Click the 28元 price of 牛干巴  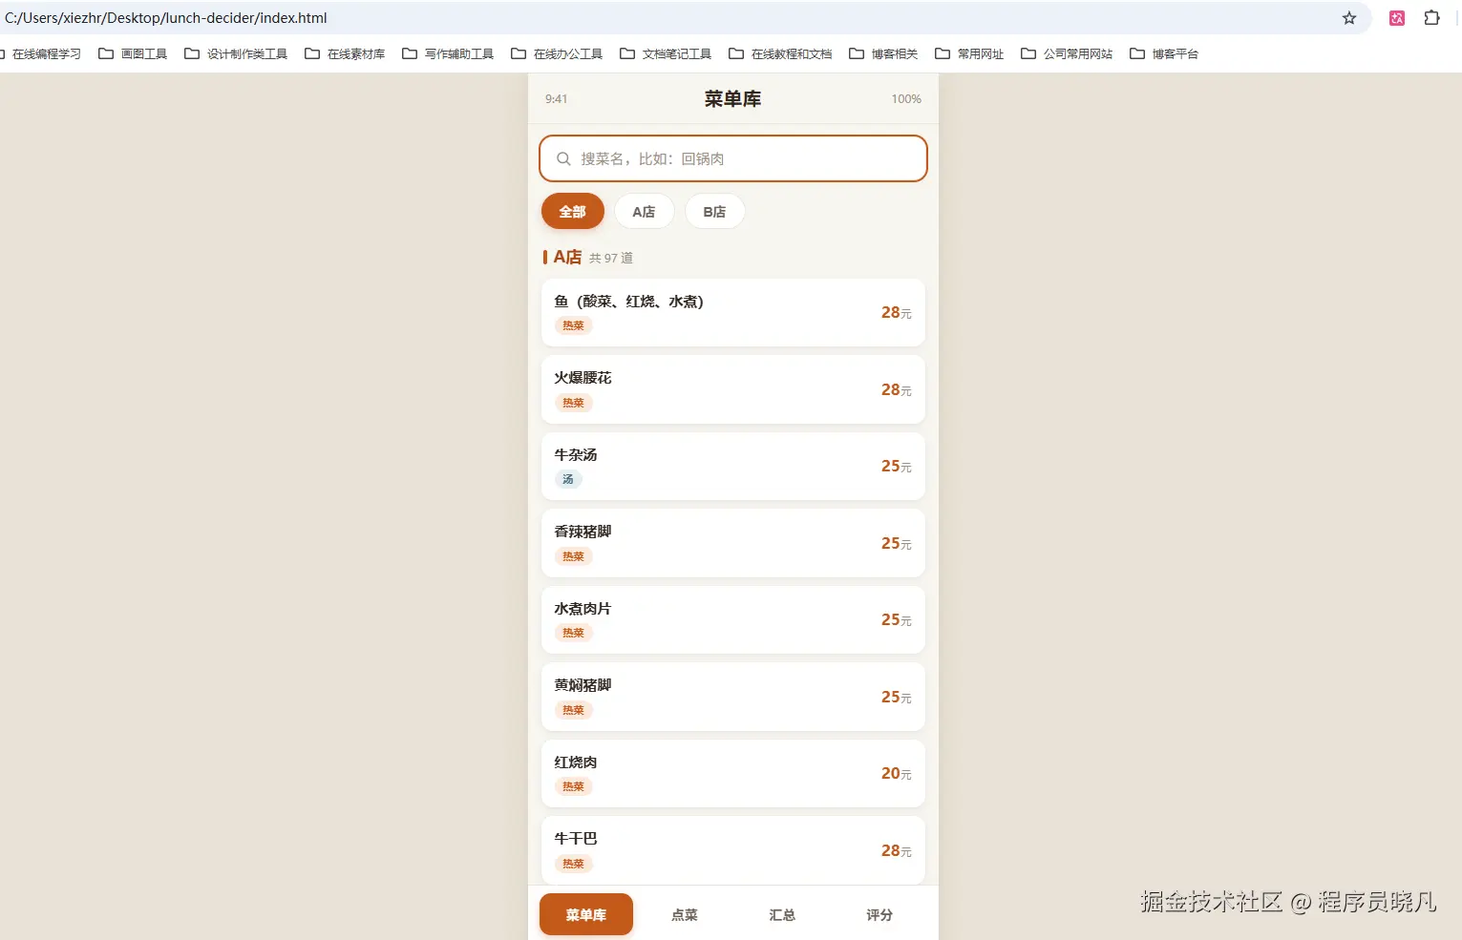(896, 850)
